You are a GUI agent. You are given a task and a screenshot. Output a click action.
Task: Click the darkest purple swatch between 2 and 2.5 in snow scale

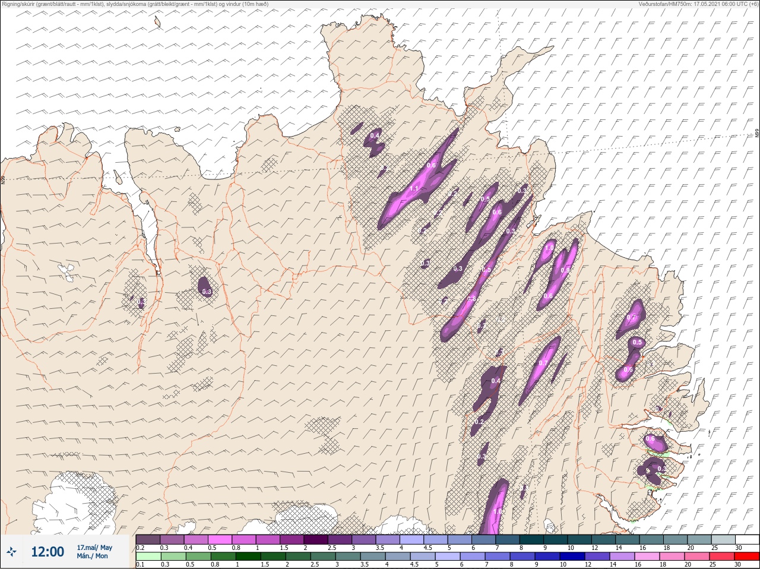point(315,539)
